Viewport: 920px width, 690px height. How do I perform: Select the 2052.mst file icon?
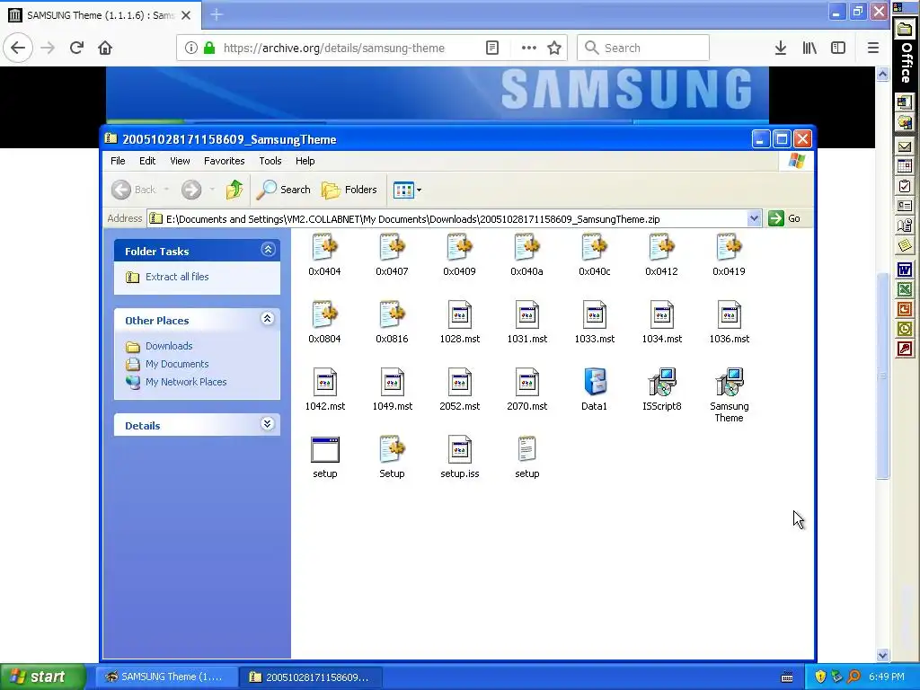point(459,381)
